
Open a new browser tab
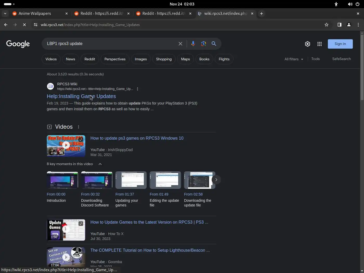[262, 14]
